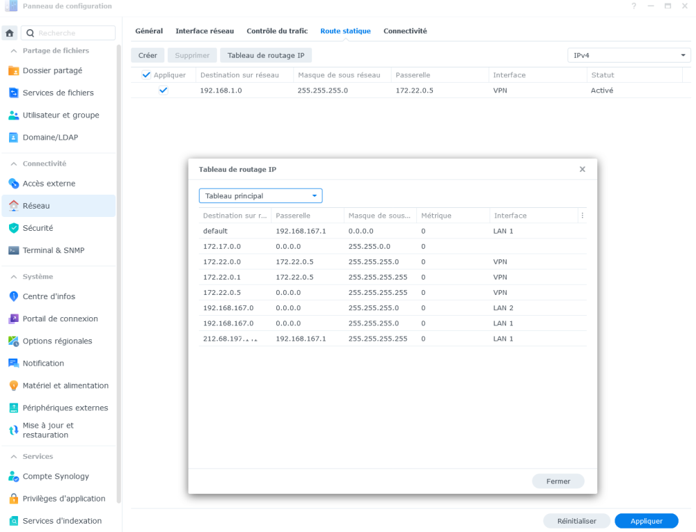Open Terminal & SNMP icon
Screen dimensions: 696x532
(13, 250)
